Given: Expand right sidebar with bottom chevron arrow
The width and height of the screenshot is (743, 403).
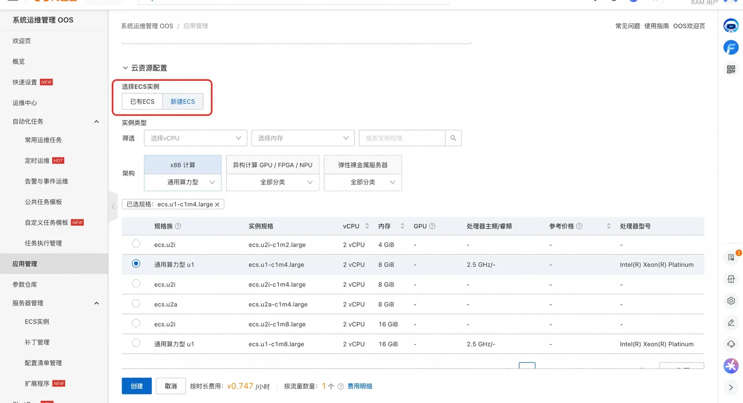Looking at the screenshot, I should (x=731, y=387).
